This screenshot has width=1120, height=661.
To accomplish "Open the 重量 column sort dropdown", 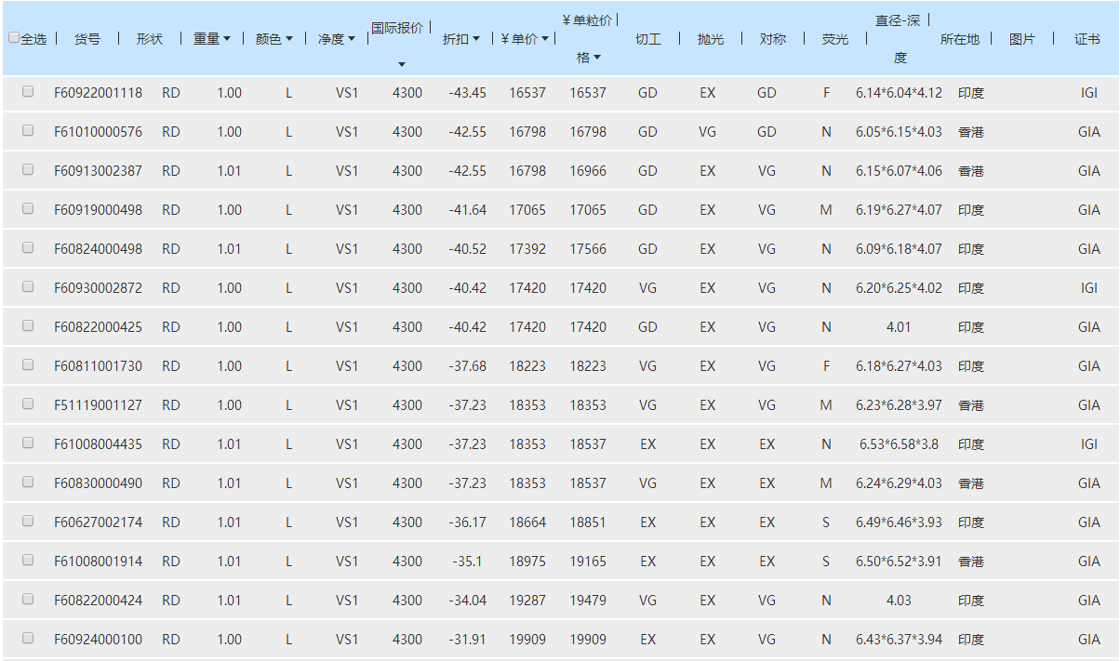I will (227, 39).
